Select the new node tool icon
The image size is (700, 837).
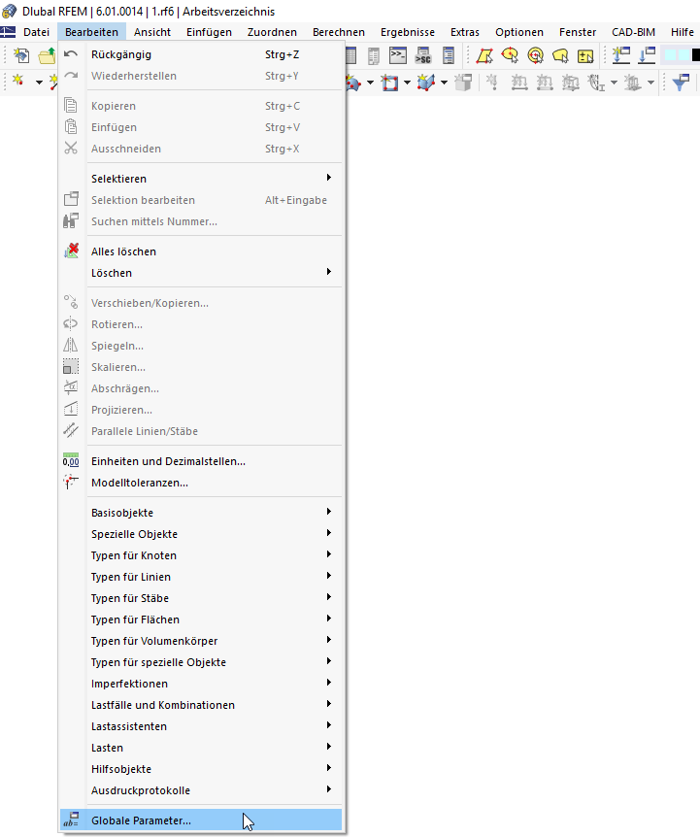(x=19, y=82)
